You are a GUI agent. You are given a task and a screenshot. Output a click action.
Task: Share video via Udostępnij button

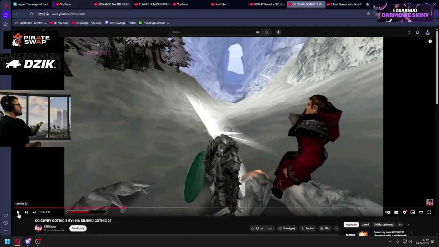click(287, 228)
